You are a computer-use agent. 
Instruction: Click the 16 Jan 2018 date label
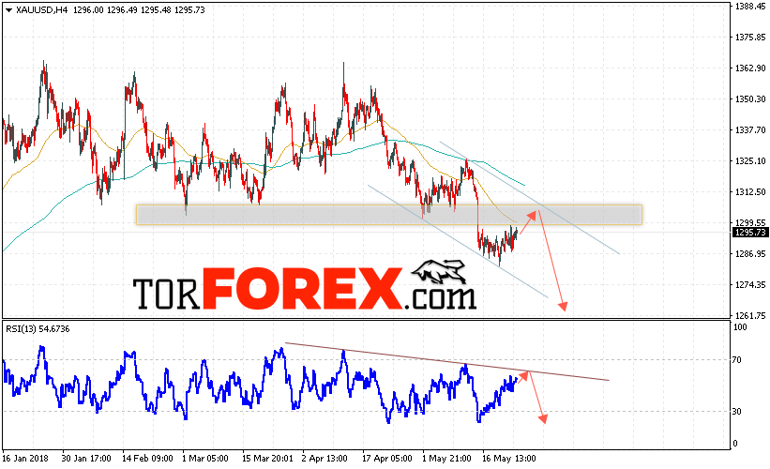tap(25, 459)
